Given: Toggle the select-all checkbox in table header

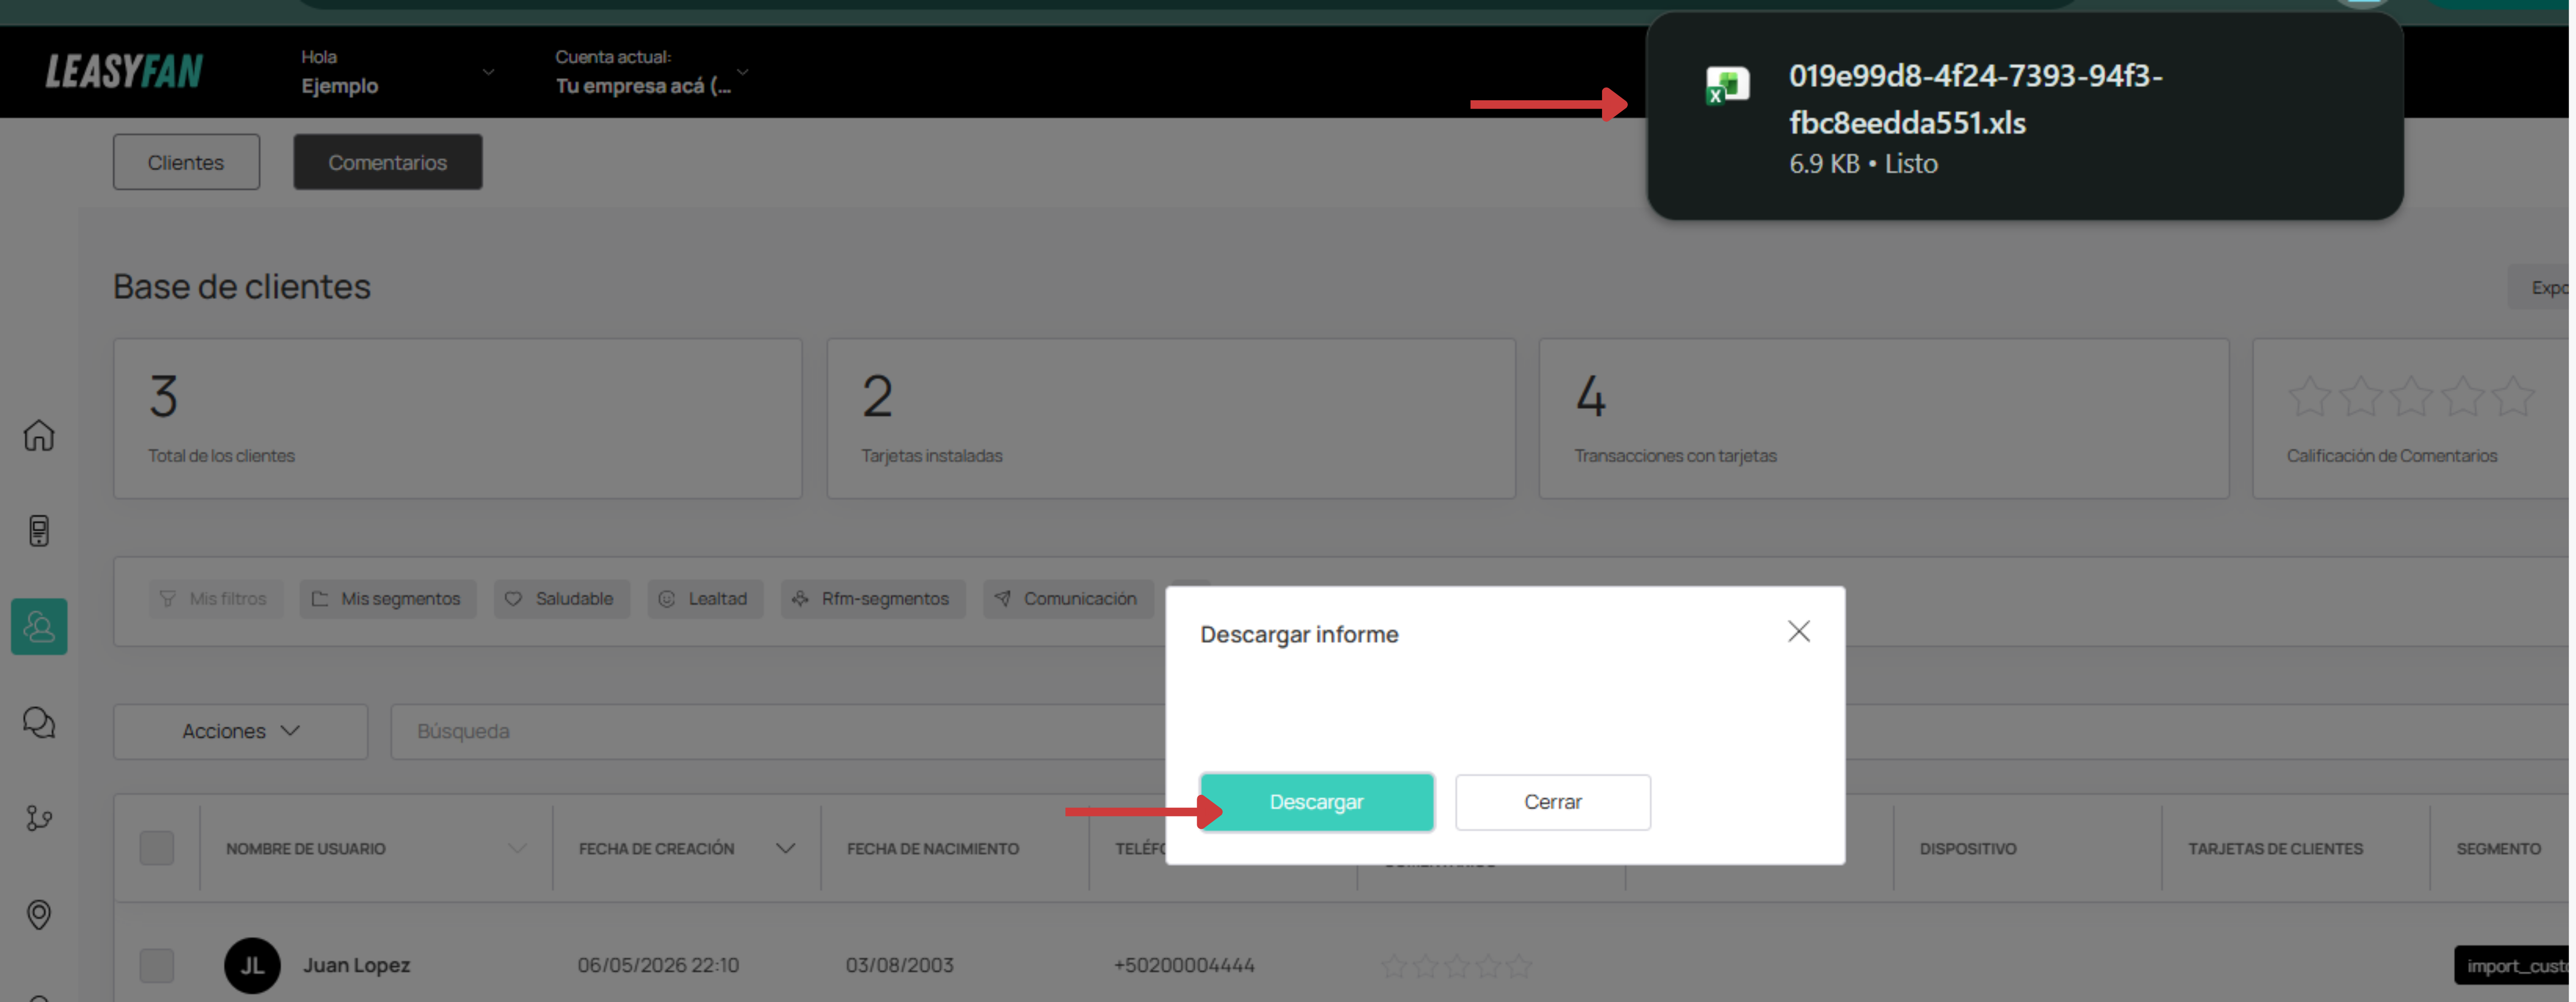Looking at the screenshot, I should [157, 848].
